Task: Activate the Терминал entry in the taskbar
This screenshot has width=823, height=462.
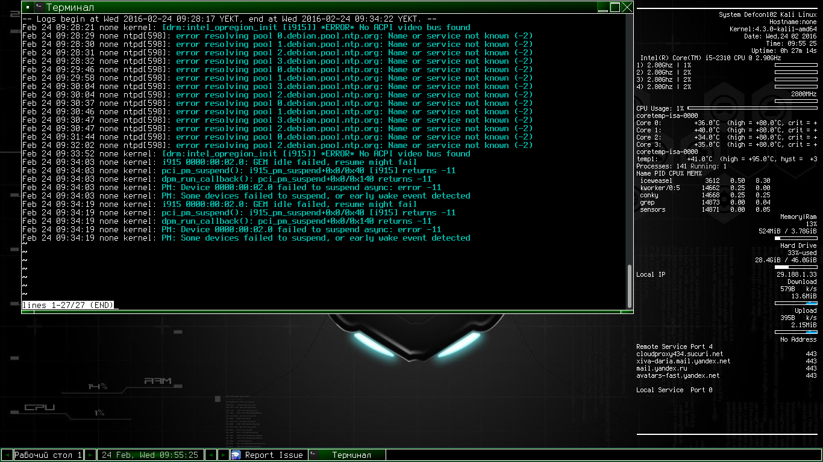Action: 347,455
